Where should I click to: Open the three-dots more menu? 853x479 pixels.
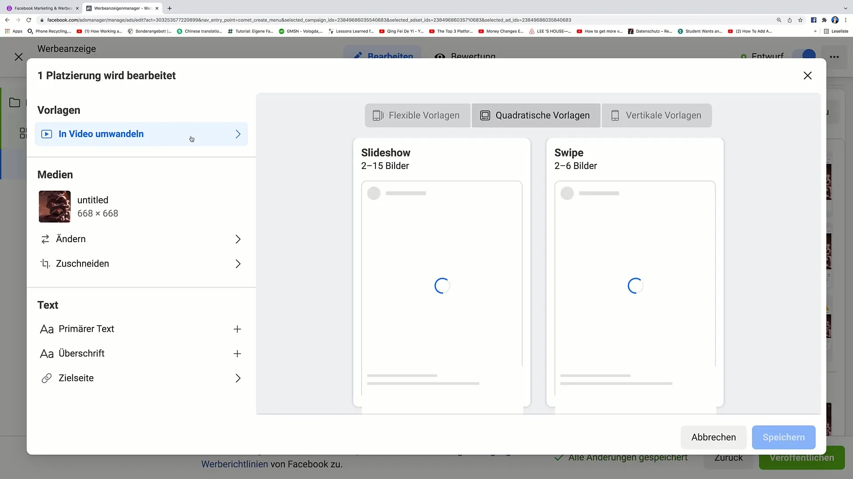pos(834,56)
